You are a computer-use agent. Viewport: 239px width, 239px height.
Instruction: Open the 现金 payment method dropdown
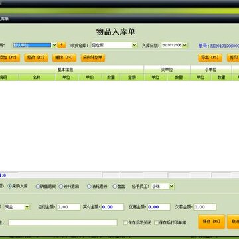coord(27,207)
